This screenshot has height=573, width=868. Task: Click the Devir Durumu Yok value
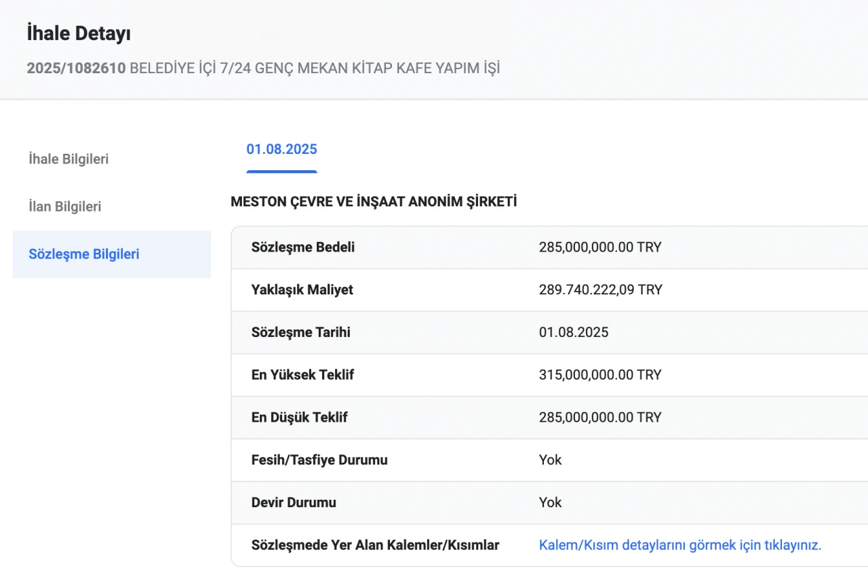(550, 502)
